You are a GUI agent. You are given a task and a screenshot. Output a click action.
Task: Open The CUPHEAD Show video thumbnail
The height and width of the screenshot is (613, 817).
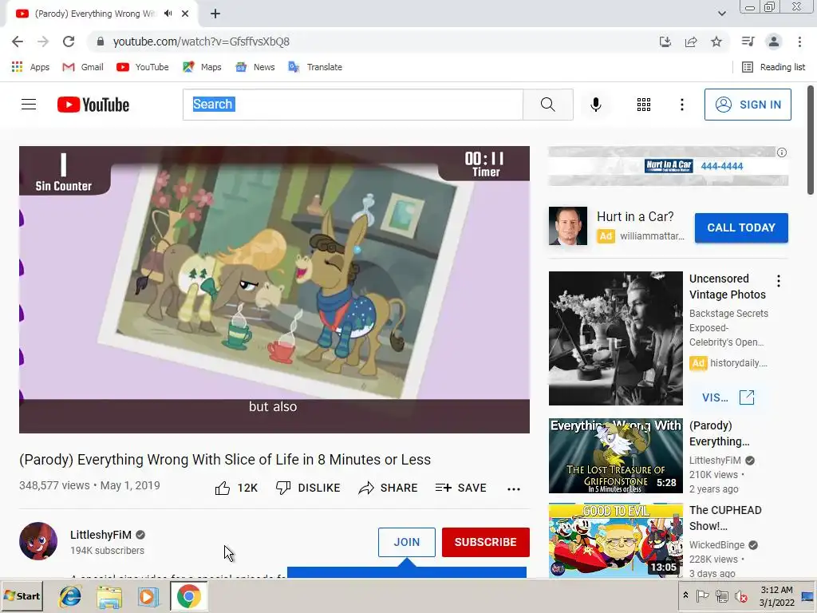pos(615,540)
